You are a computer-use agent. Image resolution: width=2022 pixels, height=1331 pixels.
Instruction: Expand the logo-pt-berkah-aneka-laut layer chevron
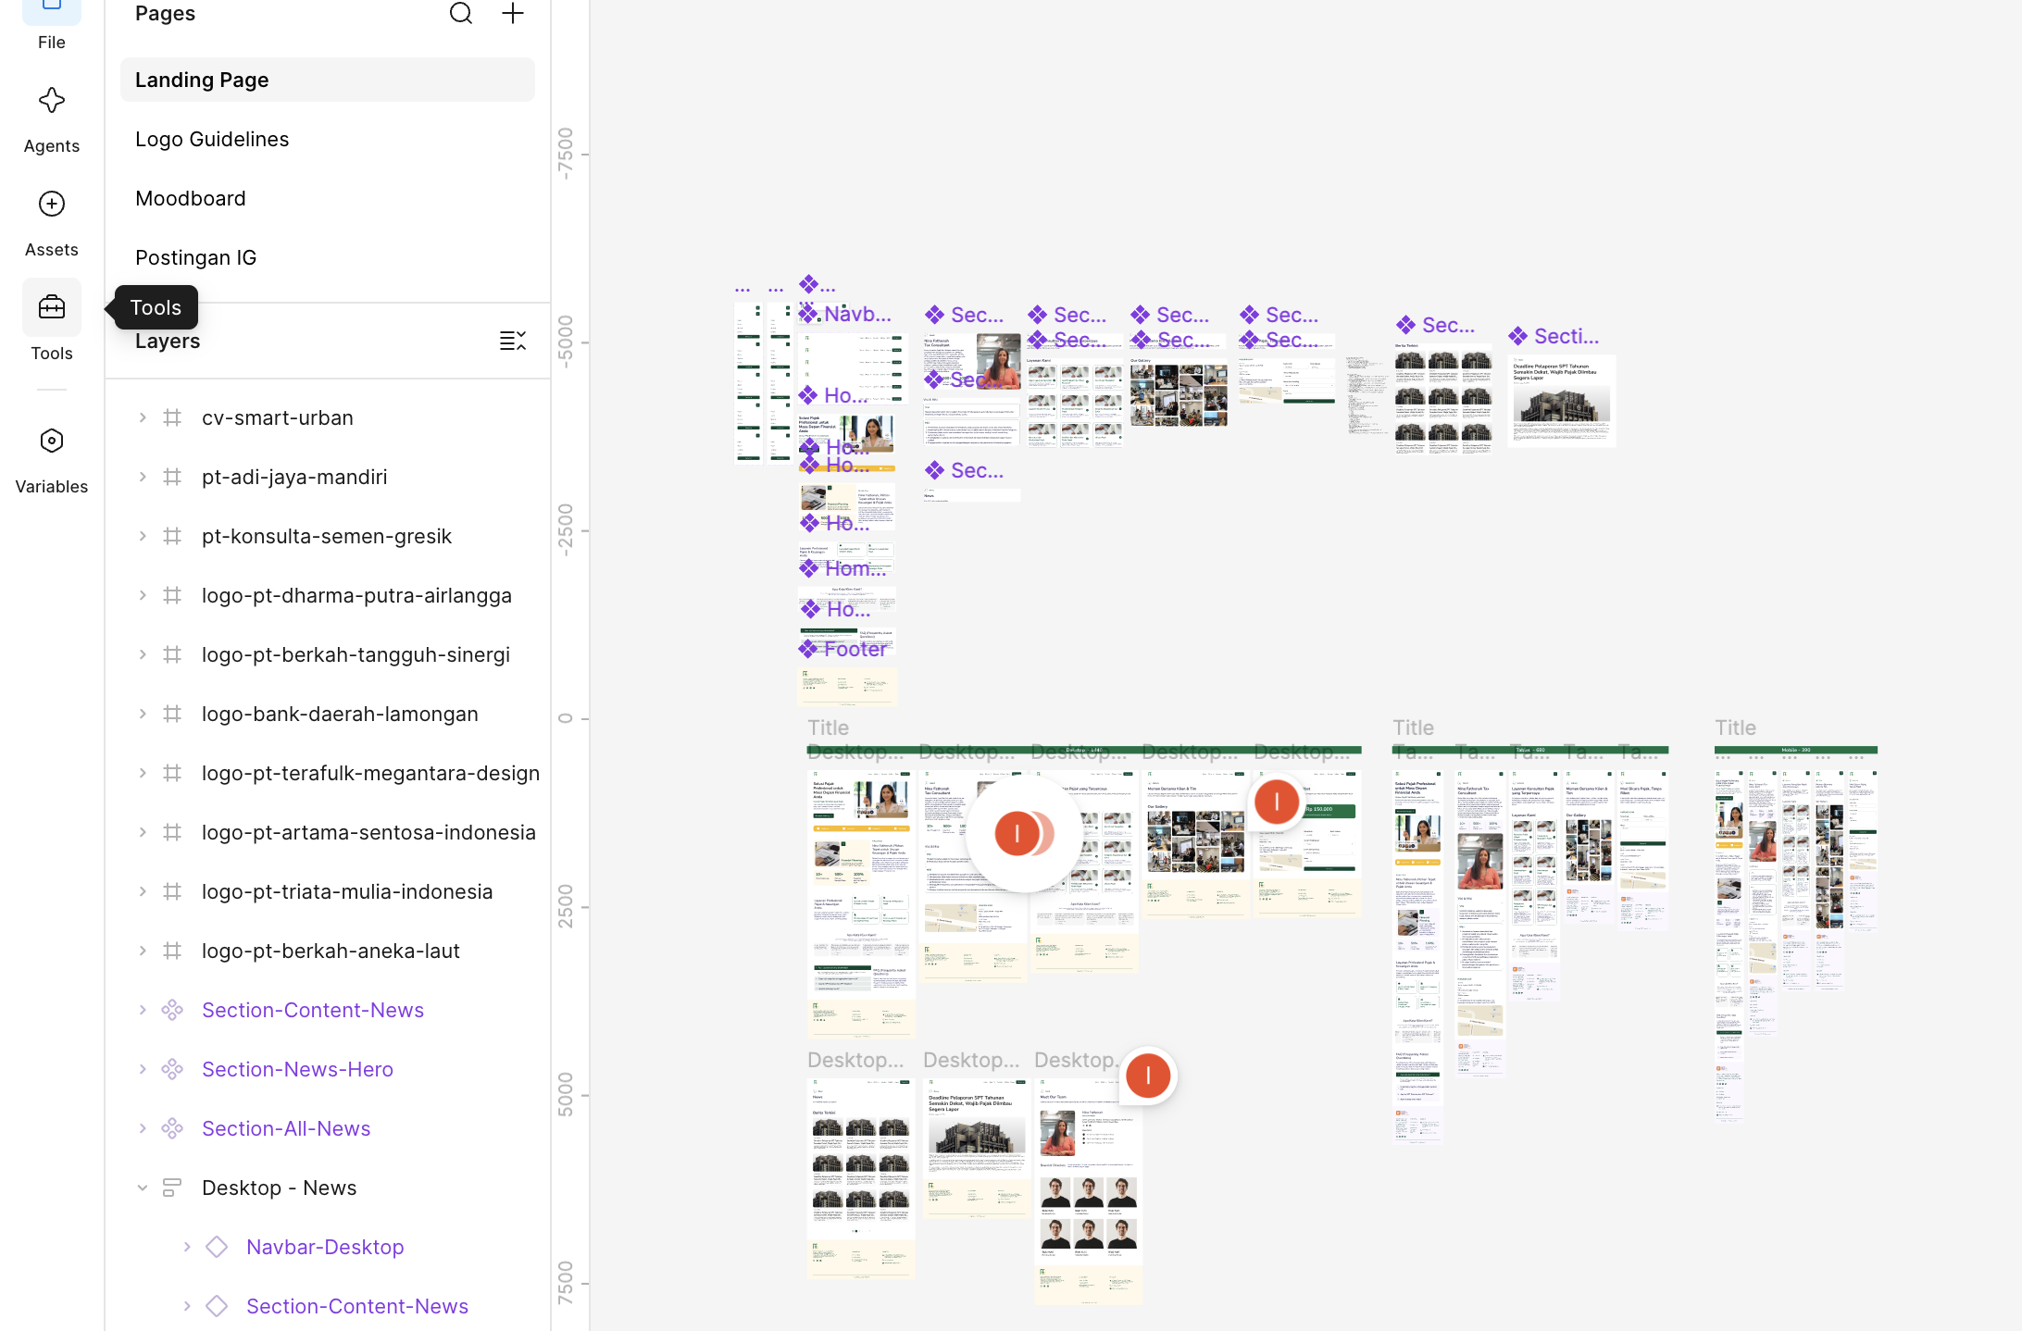coord(143,952)
